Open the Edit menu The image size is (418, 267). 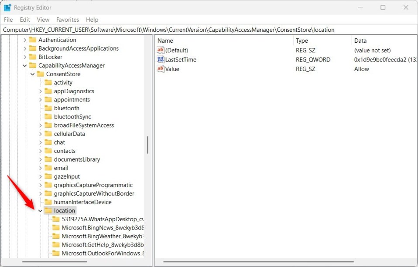click(x=25, y=20)
